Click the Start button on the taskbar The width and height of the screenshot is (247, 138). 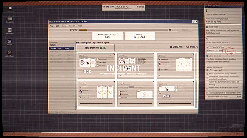[9, 134]
